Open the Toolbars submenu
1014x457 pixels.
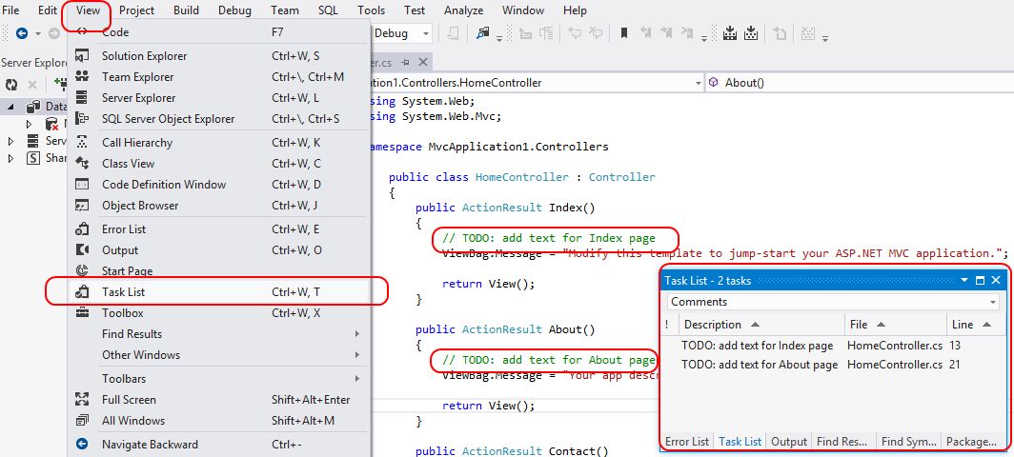point(219,379)
